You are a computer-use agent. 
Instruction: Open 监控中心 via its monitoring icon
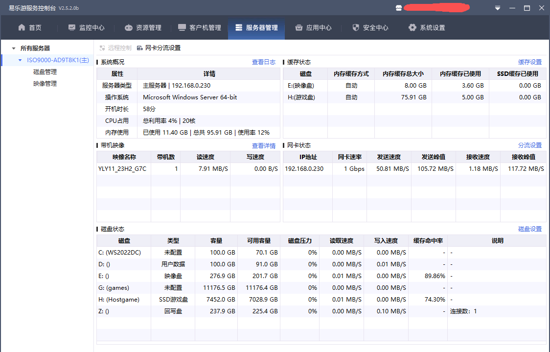coord(72,27)
